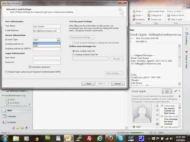
Task: Click message body scrollbar down arrow
Action: [x=179, y=84]
